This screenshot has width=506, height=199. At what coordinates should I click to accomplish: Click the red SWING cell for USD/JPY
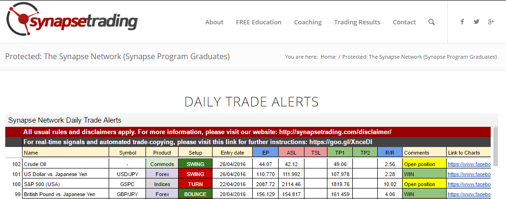pyautogui.click(x=196, y=174)
